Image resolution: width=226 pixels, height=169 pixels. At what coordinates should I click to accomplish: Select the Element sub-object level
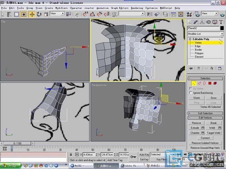199,57
